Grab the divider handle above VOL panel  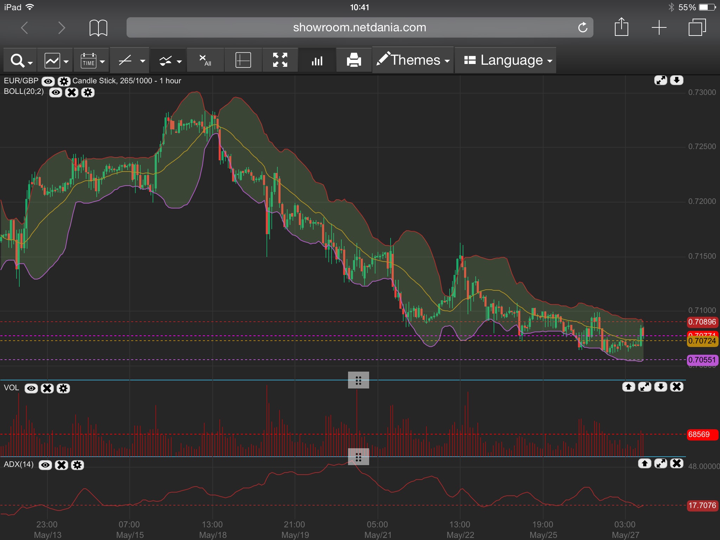[x=358, y=380]
